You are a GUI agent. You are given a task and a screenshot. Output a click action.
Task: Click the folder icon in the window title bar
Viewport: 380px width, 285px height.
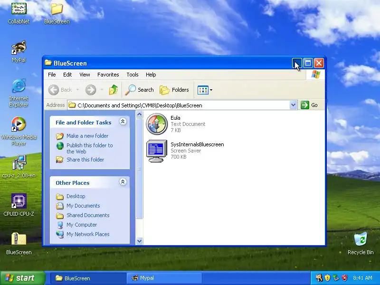tap(48, 63)
